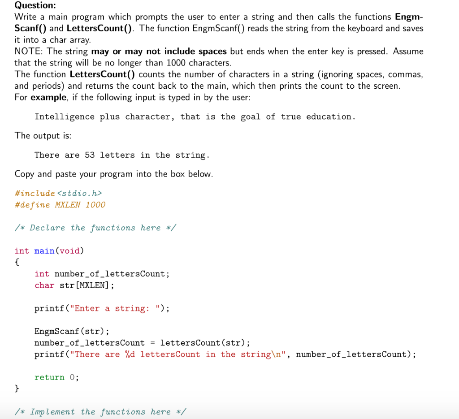Screen dimensions: 459x419
Task: Select the Enter a string printf statement
Action: (102, 308)
